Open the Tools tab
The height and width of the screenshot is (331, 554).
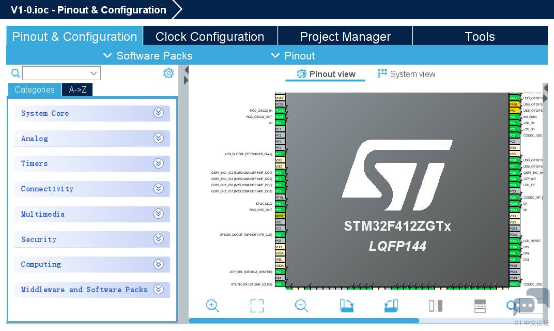(480, 36)
